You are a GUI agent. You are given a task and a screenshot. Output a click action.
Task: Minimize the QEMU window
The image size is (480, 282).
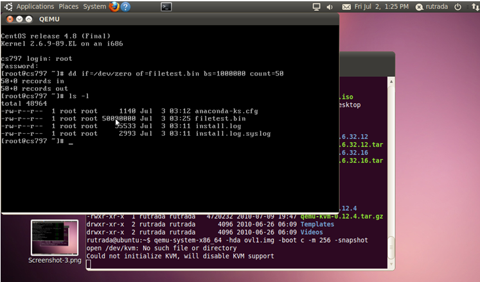pyautogui.click(x=19, y=19)
